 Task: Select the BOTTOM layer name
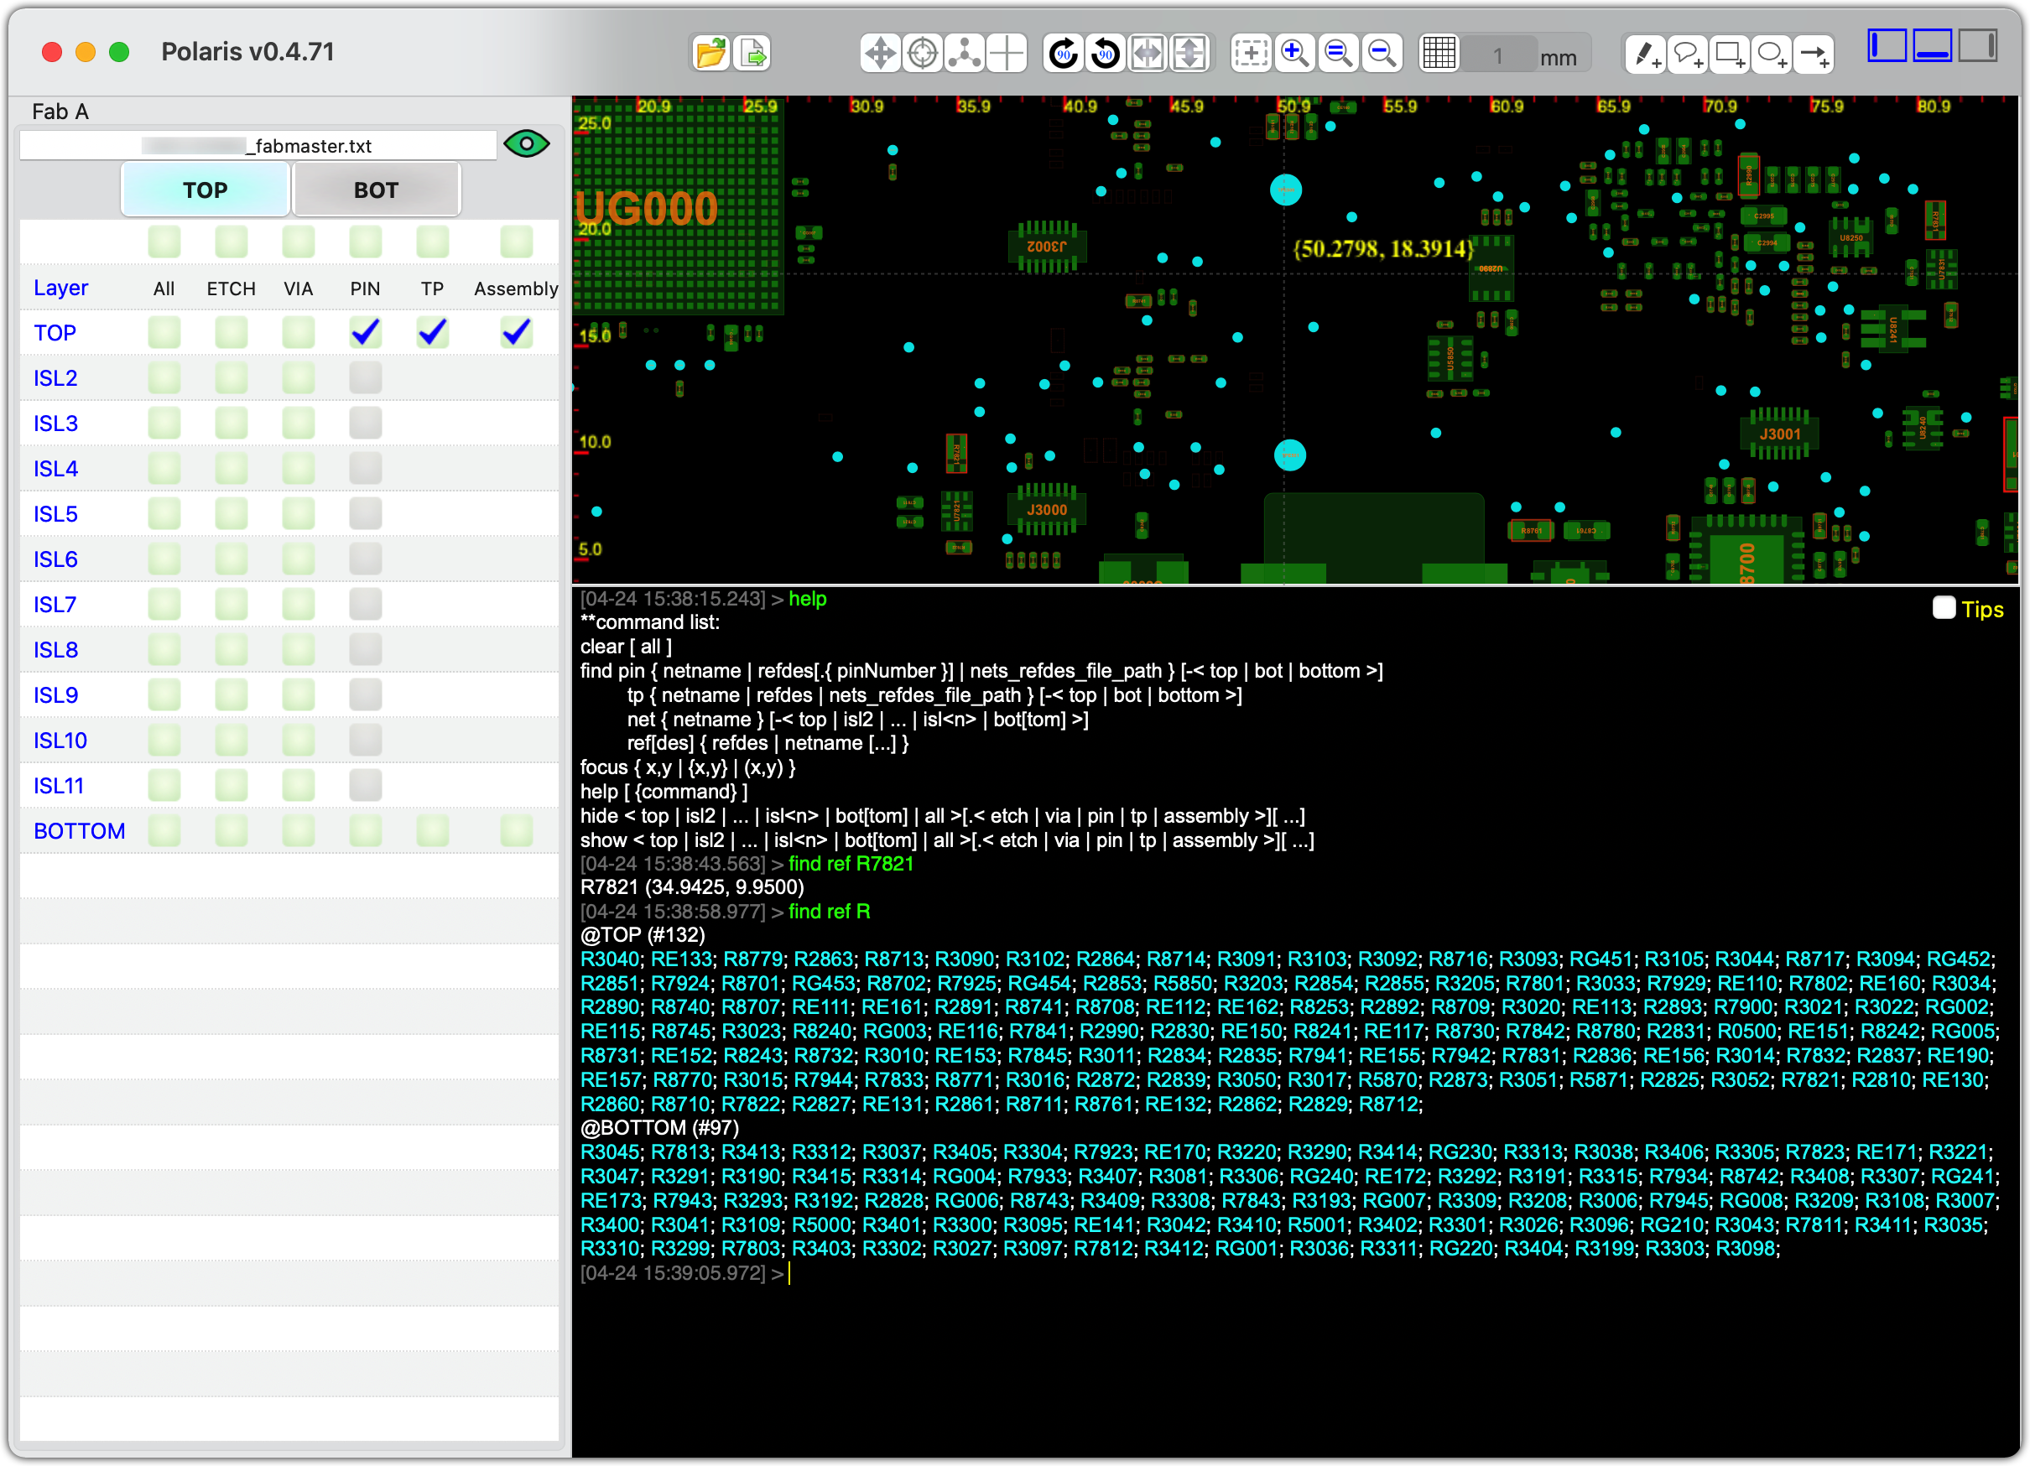point(79,830)
